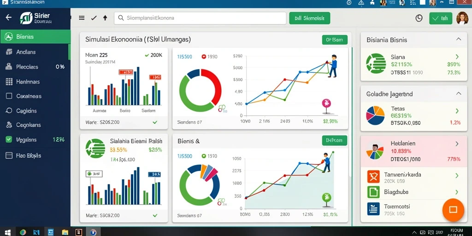Toggle the Ceatneas checkbox in sidebar
Viewport: 472px width, 236px height.
9,96
